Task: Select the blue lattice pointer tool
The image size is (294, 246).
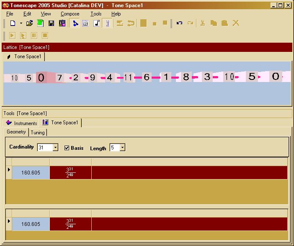Action: 75,23
